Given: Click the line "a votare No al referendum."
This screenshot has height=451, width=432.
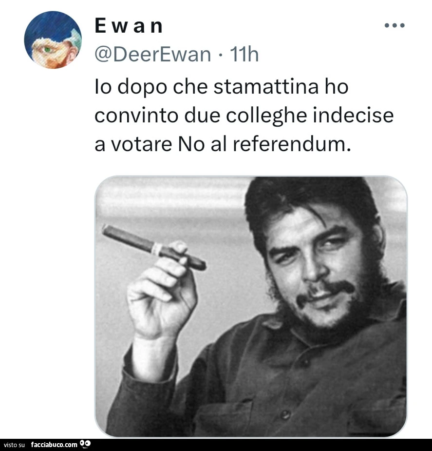Looking at the screenshot, I should (223, 144).
